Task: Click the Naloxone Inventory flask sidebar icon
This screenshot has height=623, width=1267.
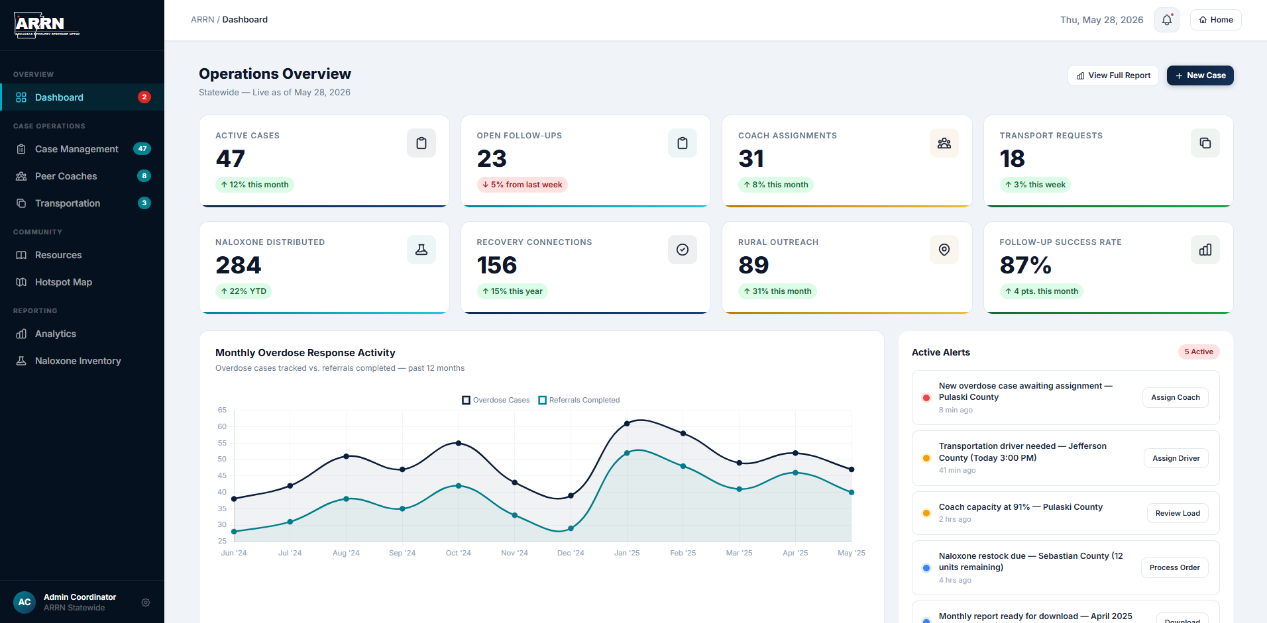Action: 21,361
